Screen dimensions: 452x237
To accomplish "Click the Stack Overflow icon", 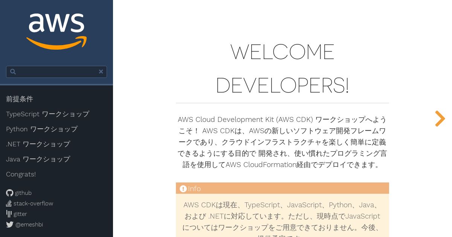I will (x=9, y=204).
